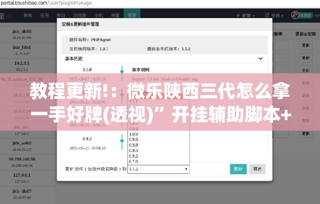Screen dimensions: 320x204
Task: Switch to the 应用 navigation tab
Action: click(x=44, y=15)
